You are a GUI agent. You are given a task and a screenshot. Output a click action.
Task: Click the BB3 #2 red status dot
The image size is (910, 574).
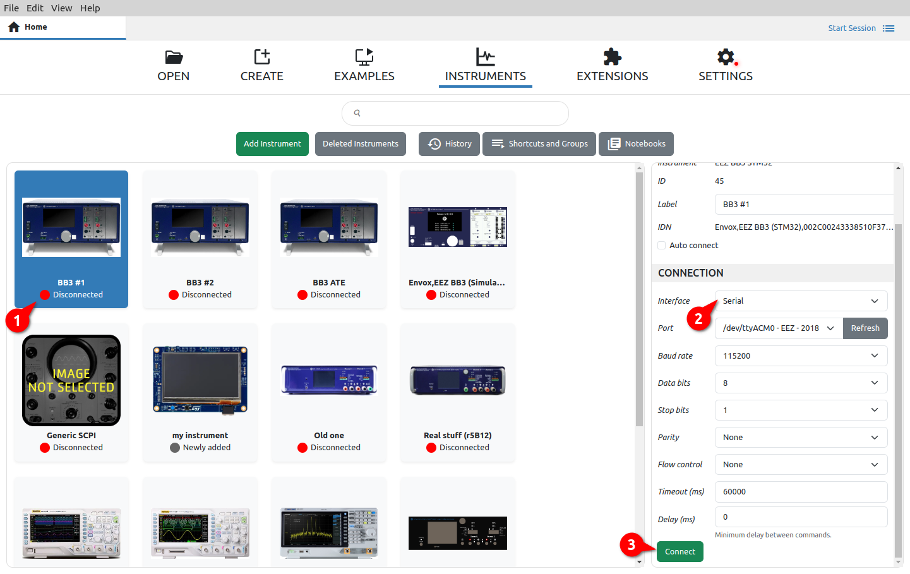(x=174, y=295)
